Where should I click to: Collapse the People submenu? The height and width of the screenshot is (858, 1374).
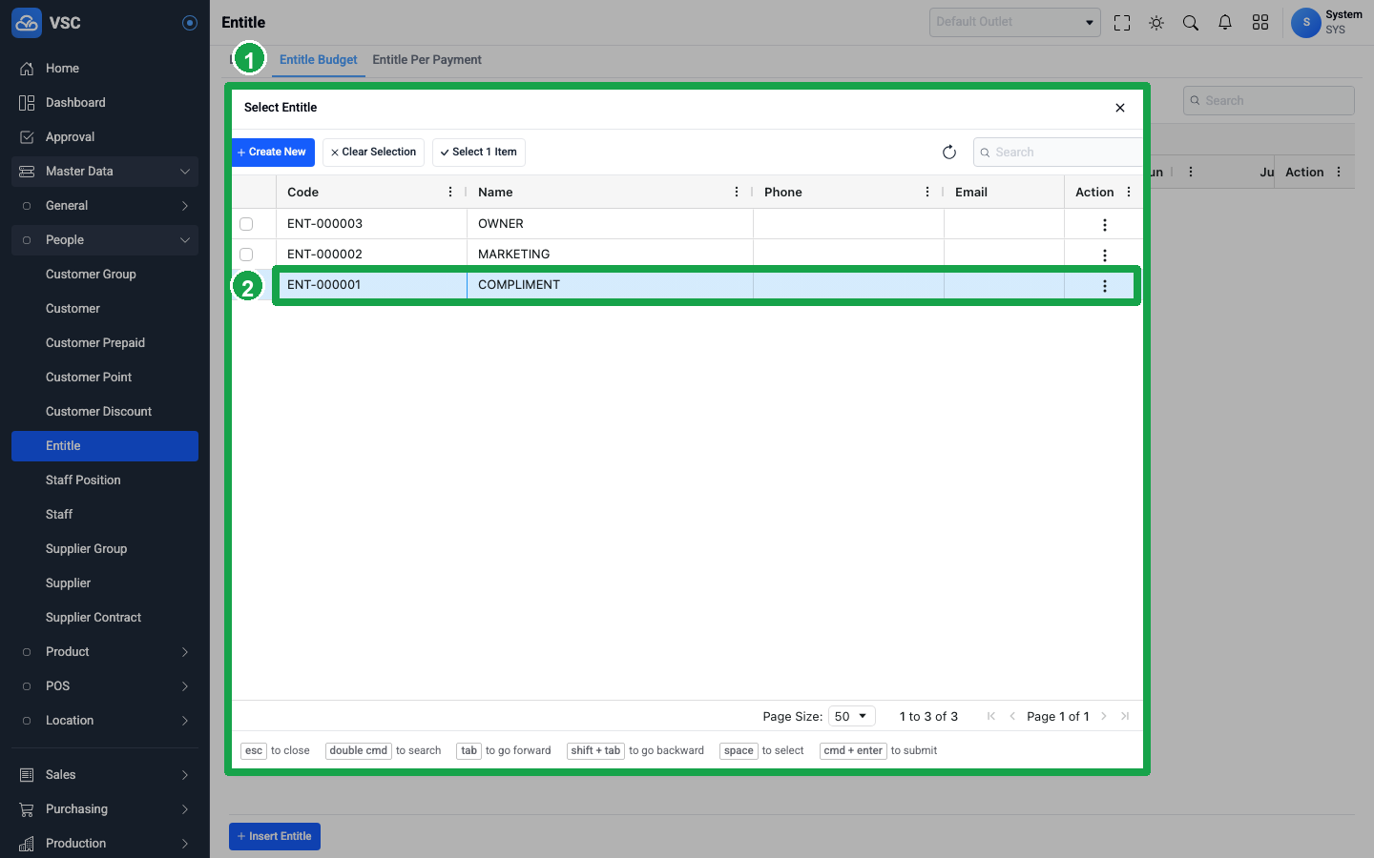pyautogui.click(x=105, y=240)
